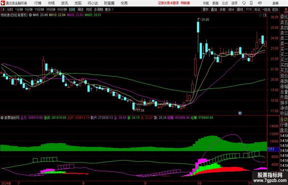Click the MA60: 20.01 value
This screenshot has width=288, height=185.
[x=93, y=15]
